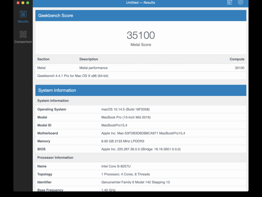Minimize the window with the yellow button
262x197 pixels.
coord(23,3)
